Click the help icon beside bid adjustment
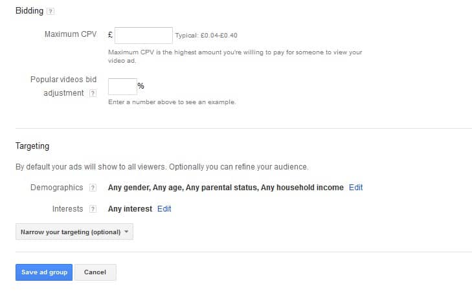The width and height of the screenshot is (472, 295). (x=93, y=93)
